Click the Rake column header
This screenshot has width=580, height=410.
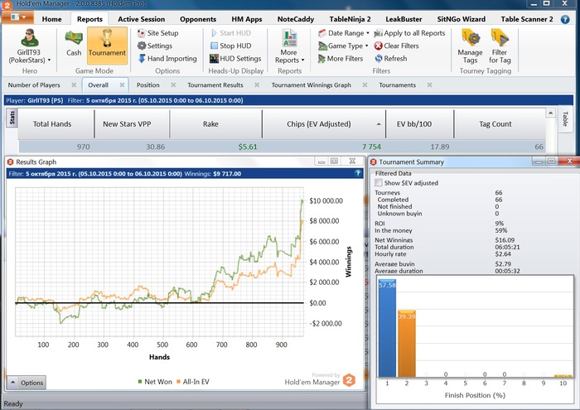coord(216,124)
